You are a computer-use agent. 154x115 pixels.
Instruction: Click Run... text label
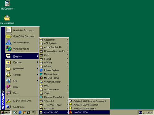16,93
